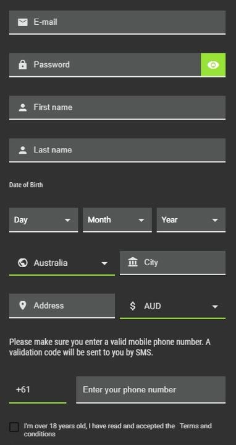Click the person icon beside Last name
The height and width of the screenshot is (445, 236).
point(23,150)
